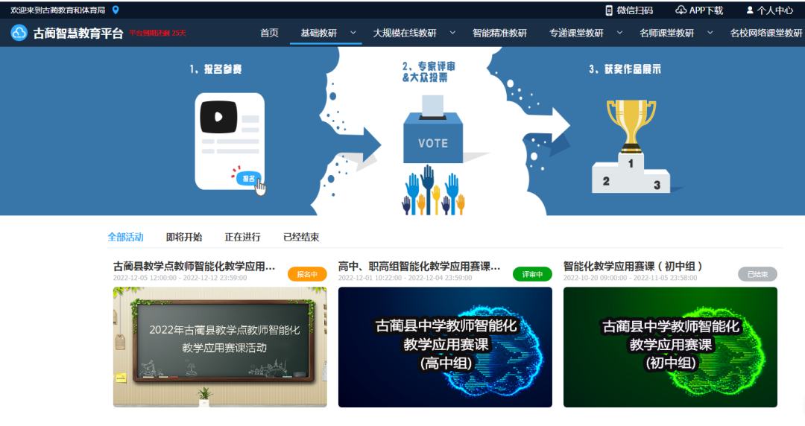Switch to the 即将开始 tab
805x426 pixels.
coord(183,237)
